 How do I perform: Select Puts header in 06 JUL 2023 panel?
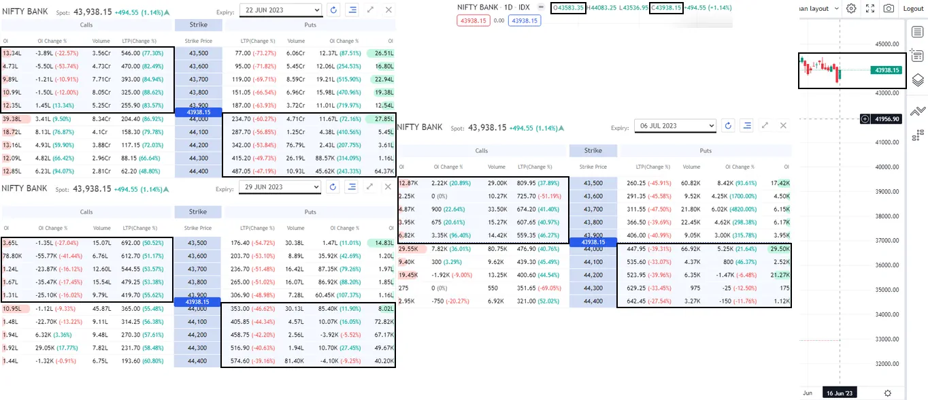(705, 150)
